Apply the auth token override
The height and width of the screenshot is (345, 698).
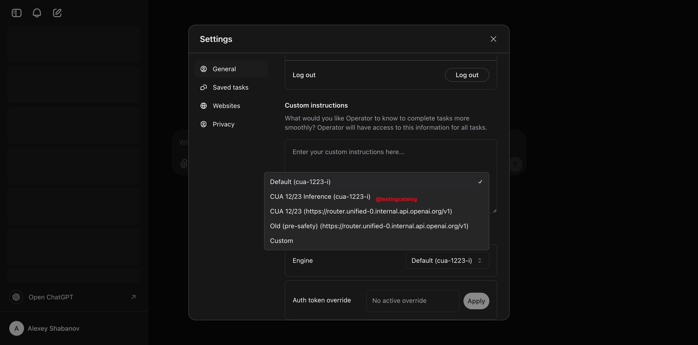(476, 301)
